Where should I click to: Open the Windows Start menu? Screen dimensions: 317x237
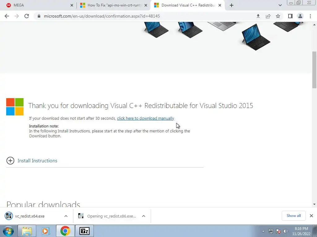8,231
